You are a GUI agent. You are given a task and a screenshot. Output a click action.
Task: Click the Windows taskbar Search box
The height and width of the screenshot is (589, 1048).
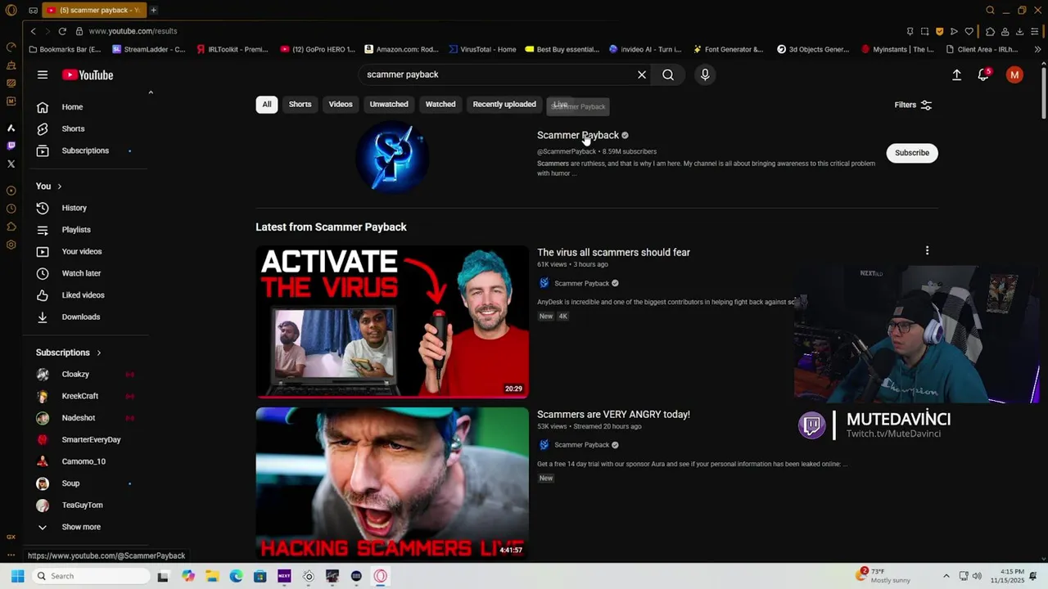92,576
